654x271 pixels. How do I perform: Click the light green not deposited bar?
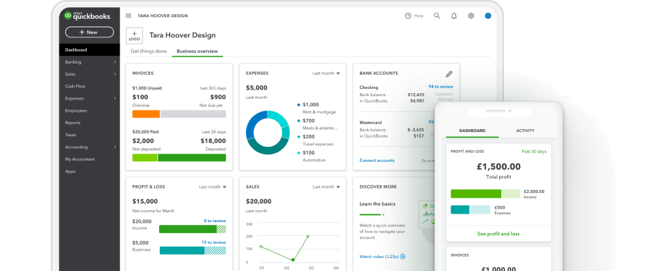point(145,158)
